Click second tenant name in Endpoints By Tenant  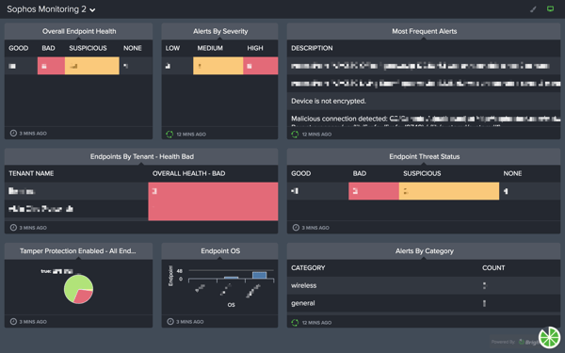click(40, 209)
